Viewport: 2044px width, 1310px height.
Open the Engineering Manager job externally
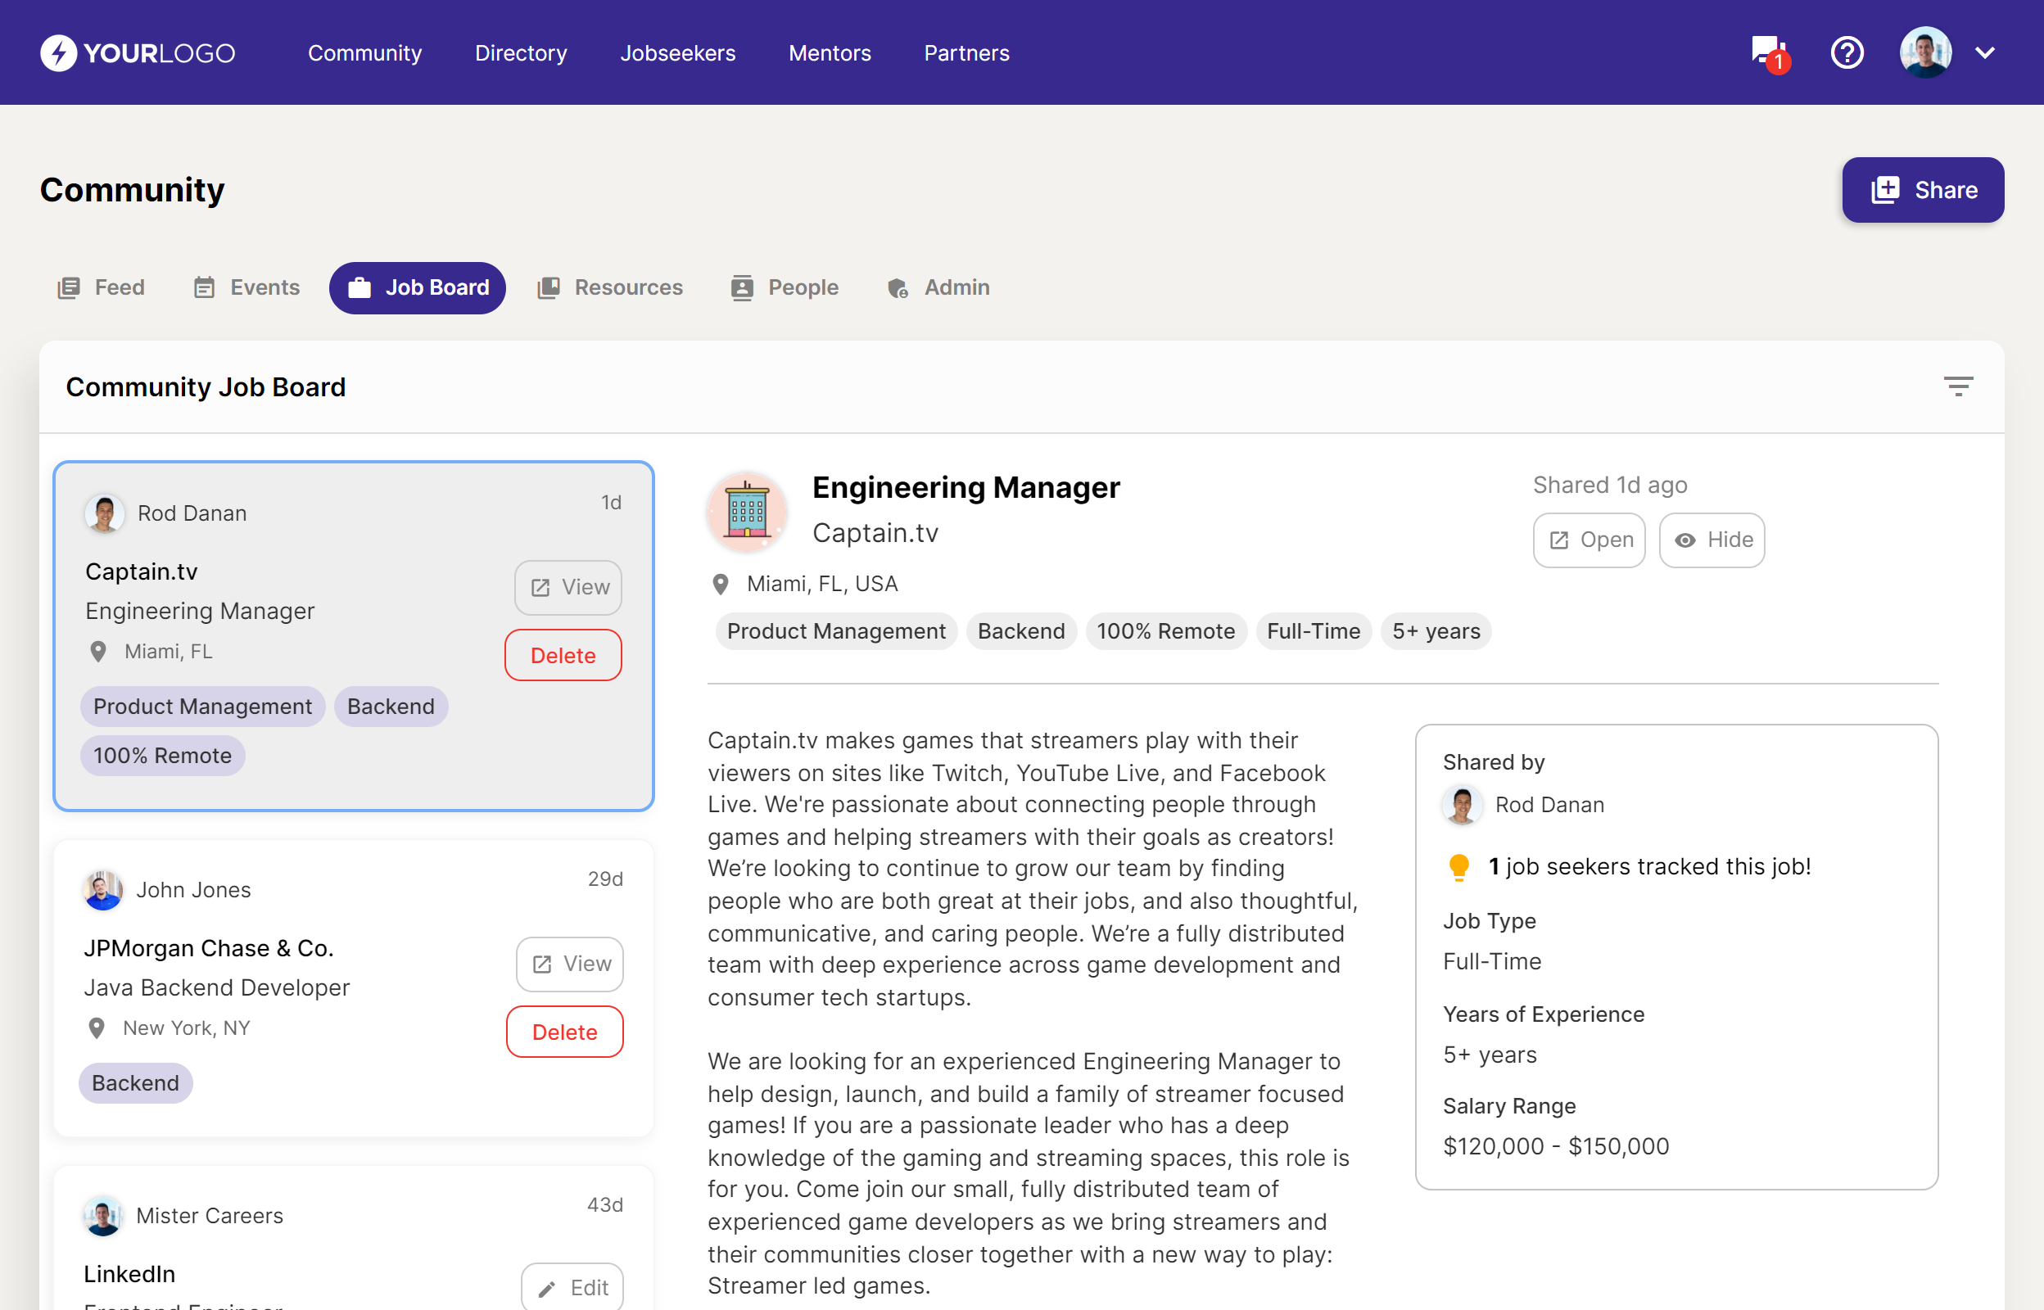tap(1589, 540)
